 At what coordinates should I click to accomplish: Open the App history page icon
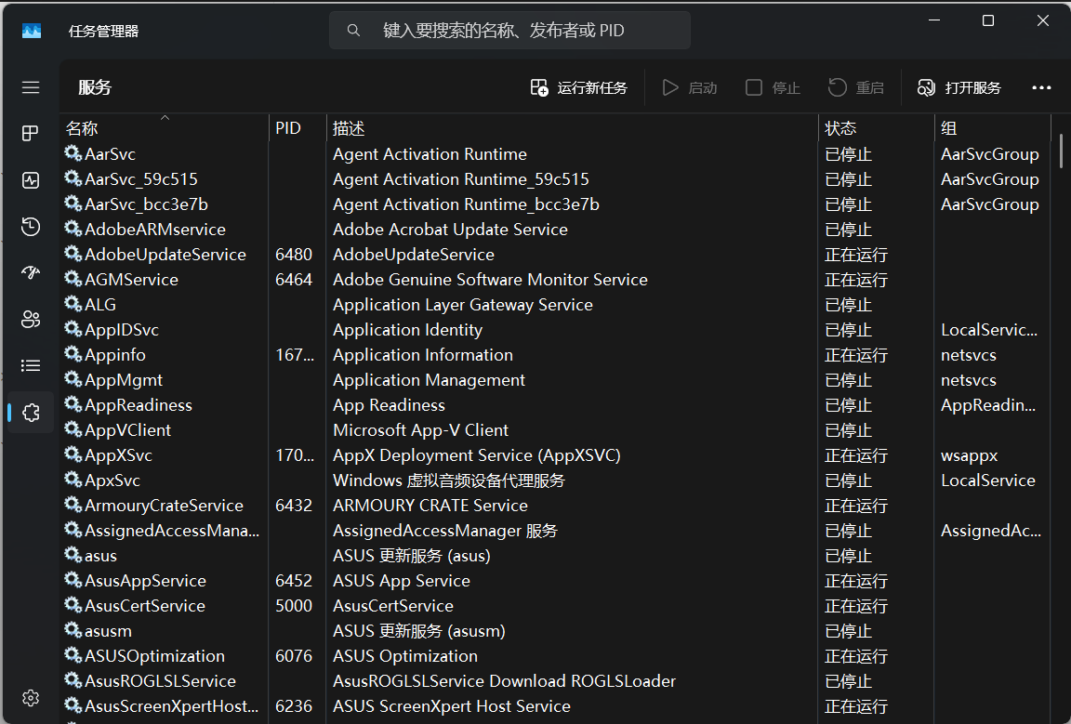31,227
